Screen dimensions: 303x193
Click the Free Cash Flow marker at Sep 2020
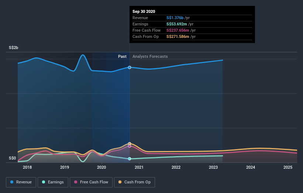[130, 146]
